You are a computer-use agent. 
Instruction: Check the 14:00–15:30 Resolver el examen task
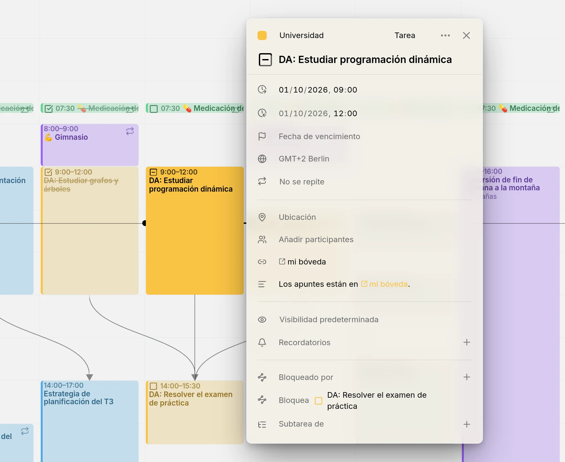click(153, 386)
